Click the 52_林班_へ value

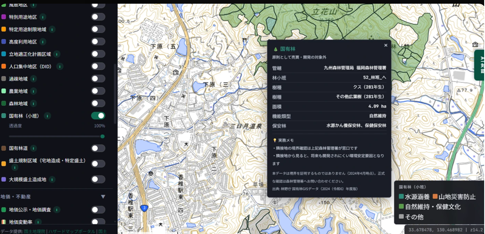(375, 78)
